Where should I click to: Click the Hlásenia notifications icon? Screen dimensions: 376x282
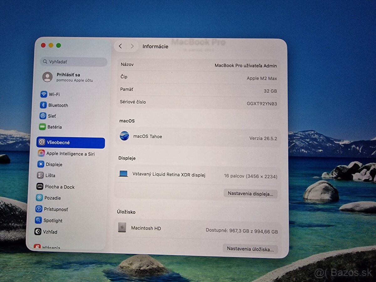(37, 247)
